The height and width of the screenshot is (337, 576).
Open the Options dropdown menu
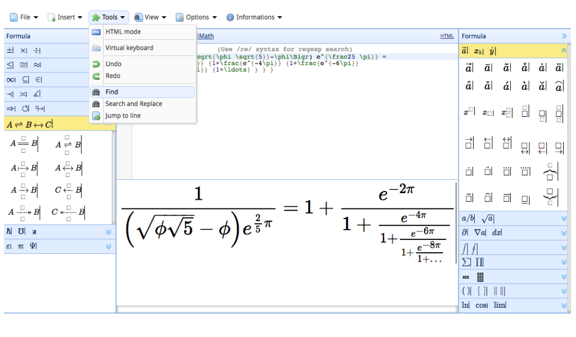pyautogui.click(x=196, y=17)
